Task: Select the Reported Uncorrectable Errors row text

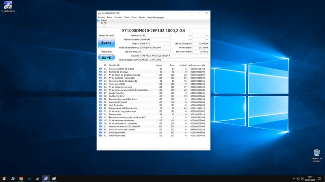Action: [x=123, y=99]
